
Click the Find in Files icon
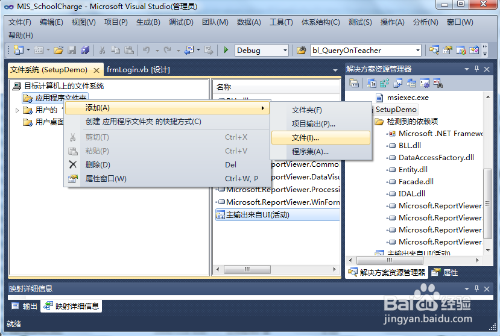(301, 50)
